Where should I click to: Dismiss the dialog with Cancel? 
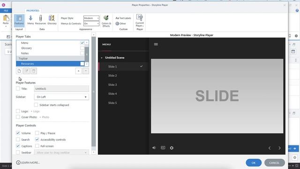click(x=274, y=163)
